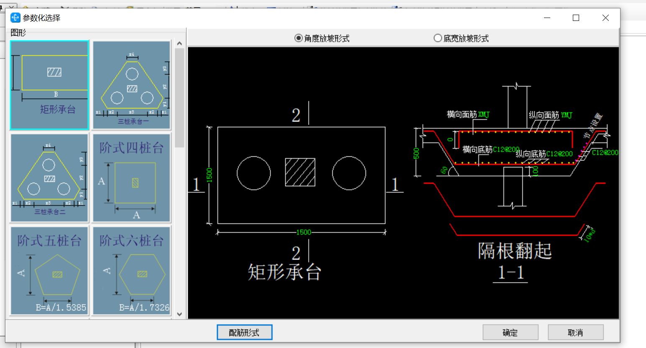646x348 pixels.
Task: Click scroll-down arrow of shape list
Action: pos(179,314)
